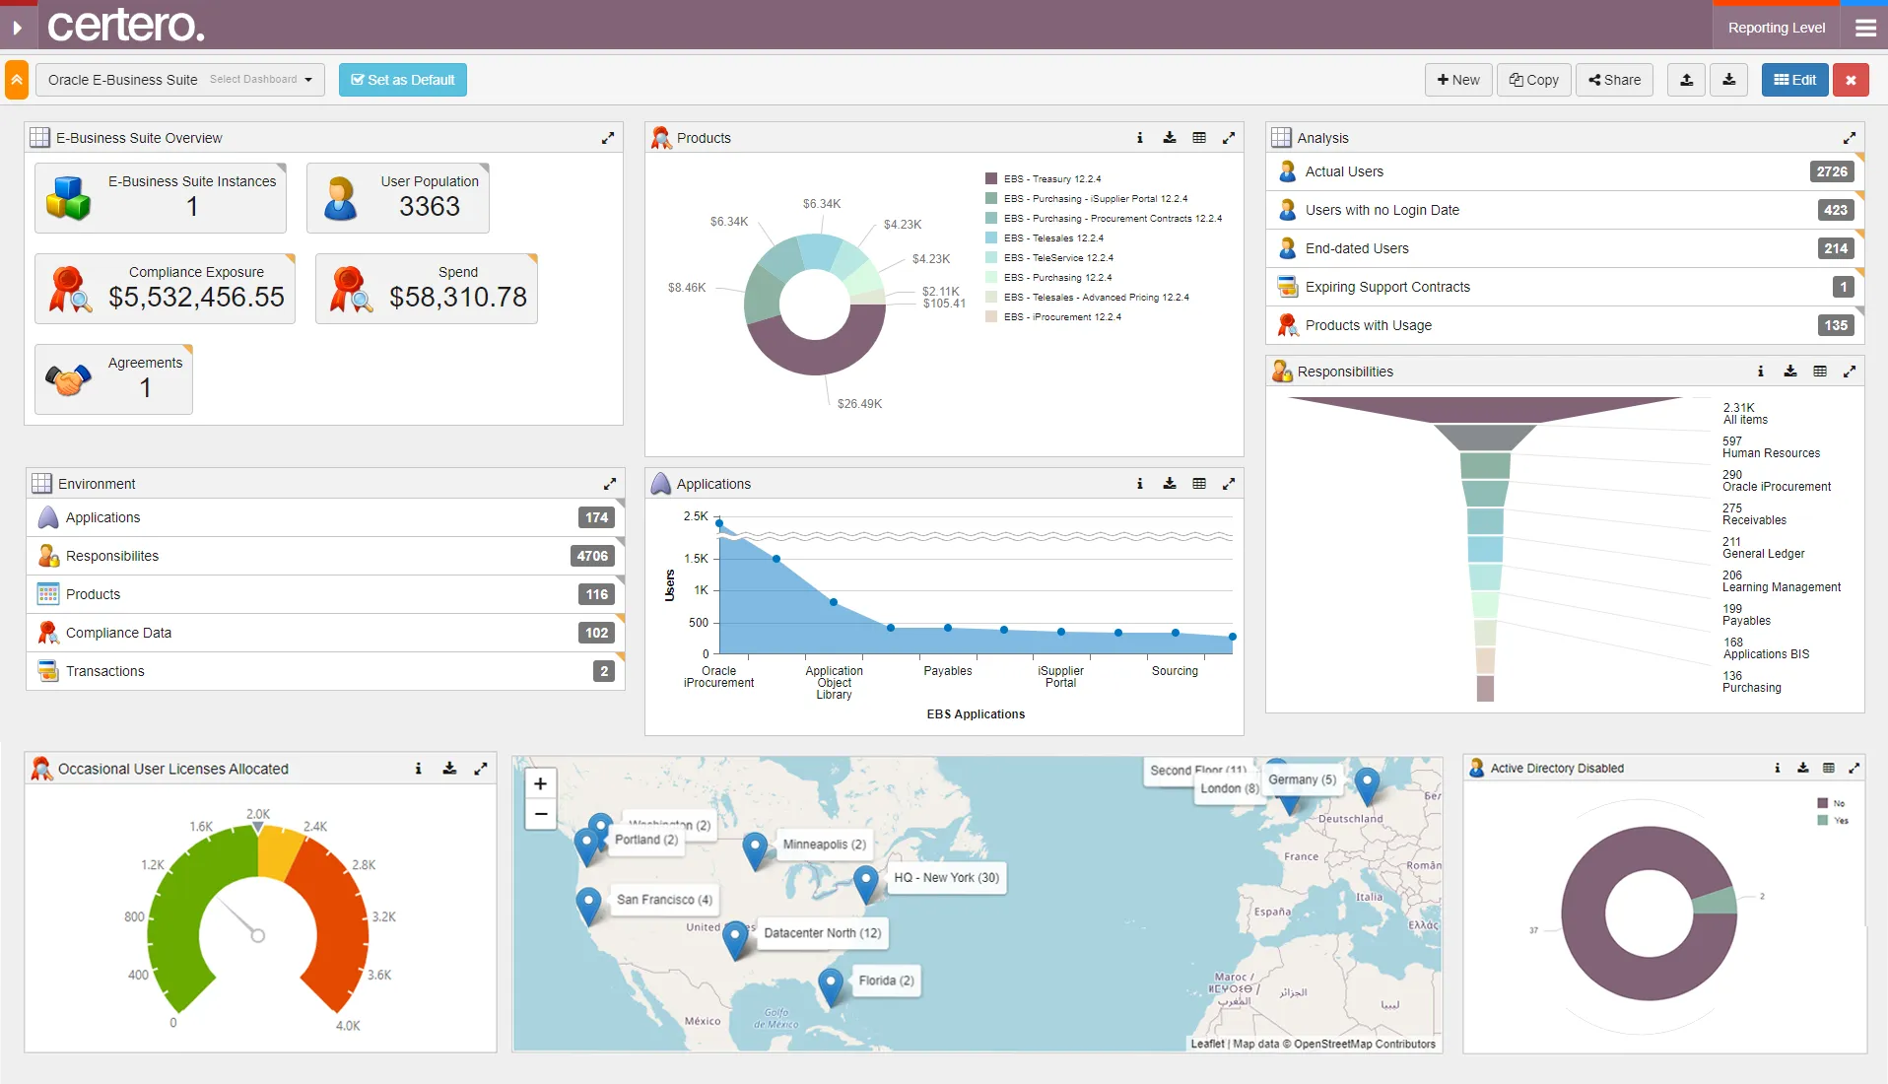Show info for Occasional User Licenses gauge
The width and height of the screenshot is (1888, 1084).
[x=419, y=769]
